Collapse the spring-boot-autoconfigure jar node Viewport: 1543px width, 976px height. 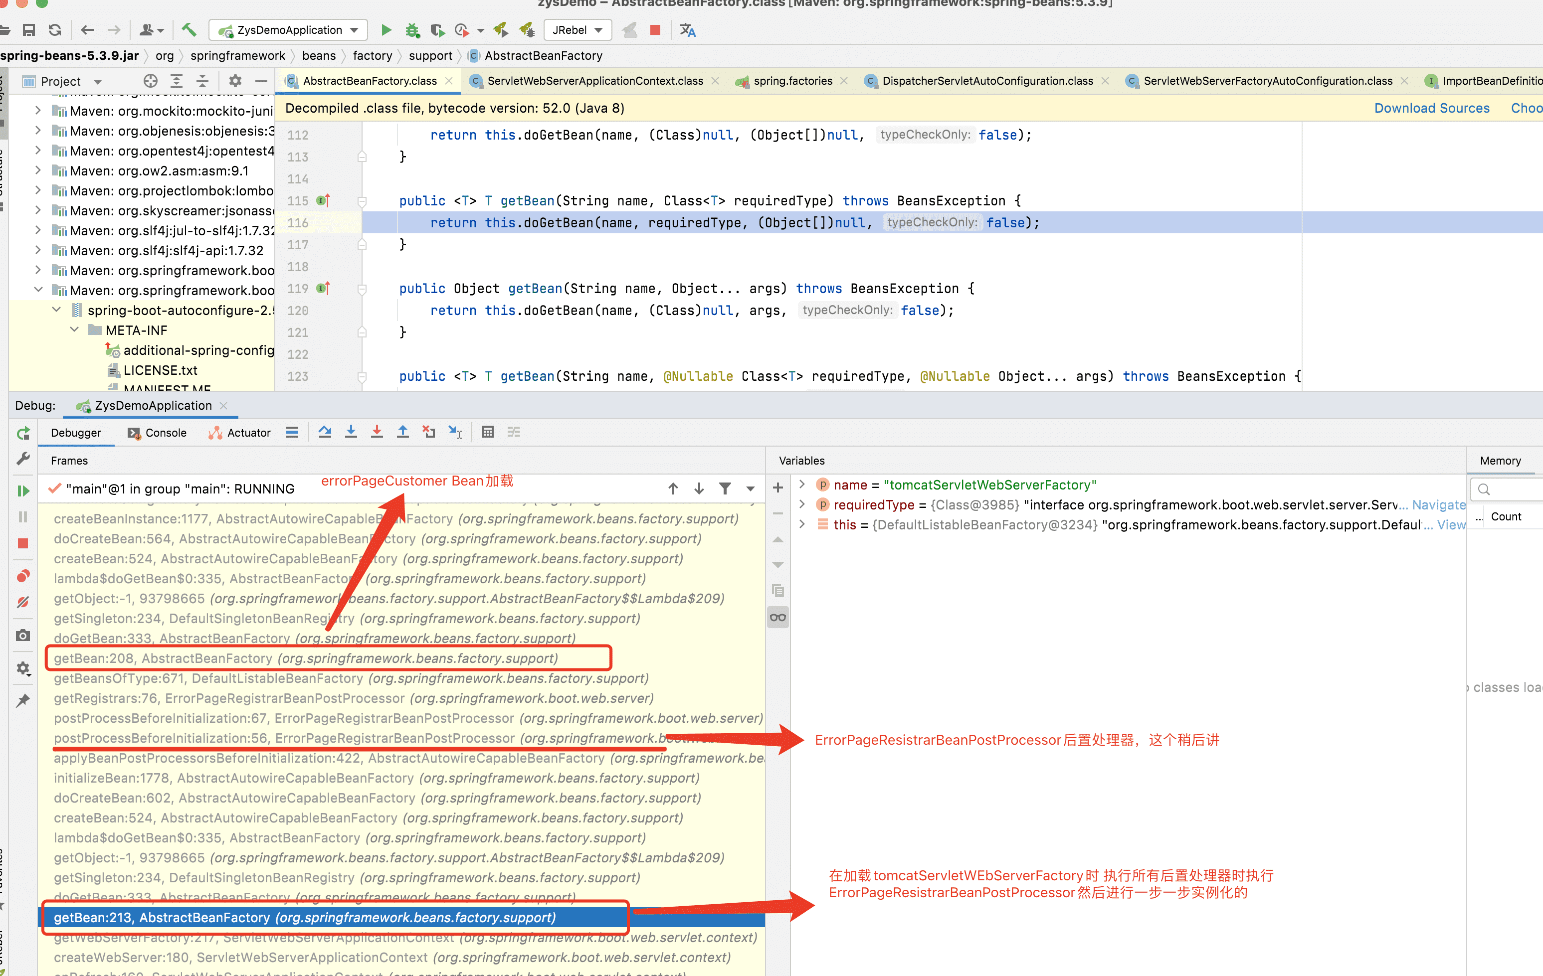pyautogui.click(x=56, y=310)
